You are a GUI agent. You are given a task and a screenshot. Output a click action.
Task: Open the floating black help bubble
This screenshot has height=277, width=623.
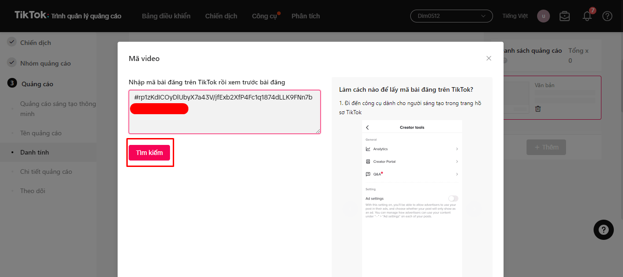click(603, 229)
